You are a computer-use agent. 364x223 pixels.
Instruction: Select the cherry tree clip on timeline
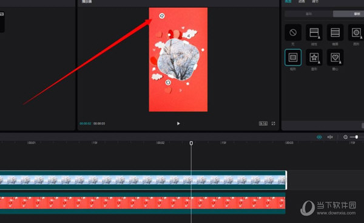(143, 180)
